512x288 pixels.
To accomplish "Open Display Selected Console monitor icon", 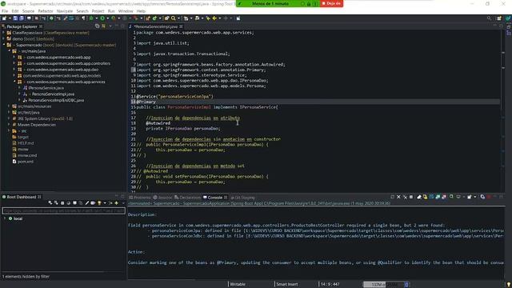I will point(458,197).
